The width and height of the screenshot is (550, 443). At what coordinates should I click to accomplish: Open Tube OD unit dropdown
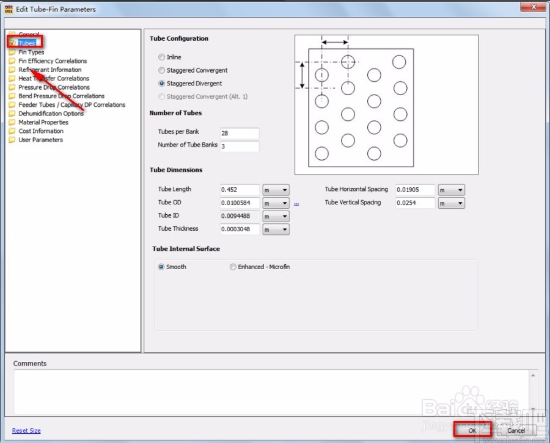click(276, 203)
